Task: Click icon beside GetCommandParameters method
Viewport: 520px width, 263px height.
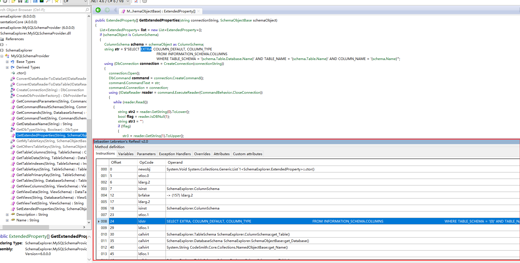Action: [12, 101]
